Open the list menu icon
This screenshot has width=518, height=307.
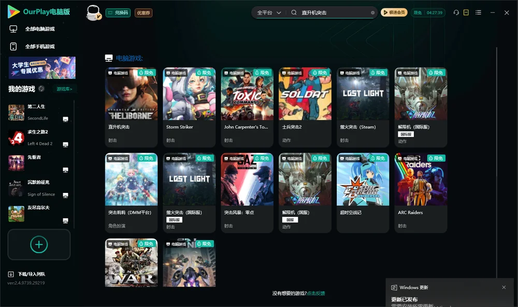click(x=478, y=12)
